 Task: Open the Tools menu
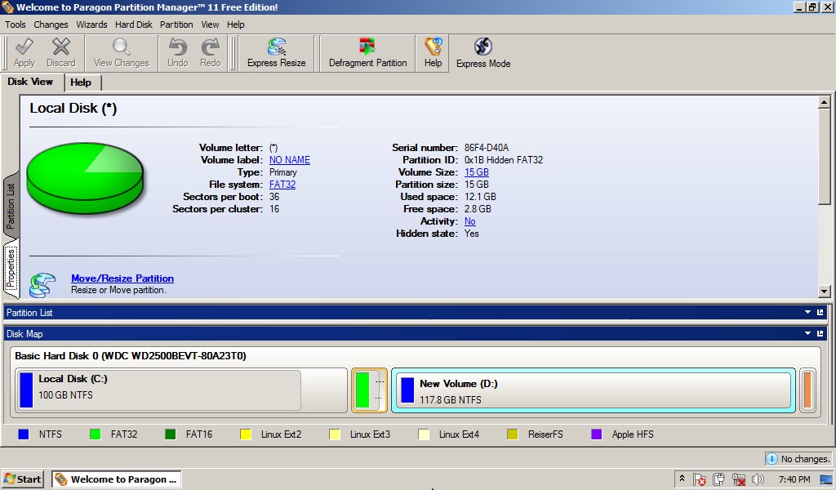point(16,24)
